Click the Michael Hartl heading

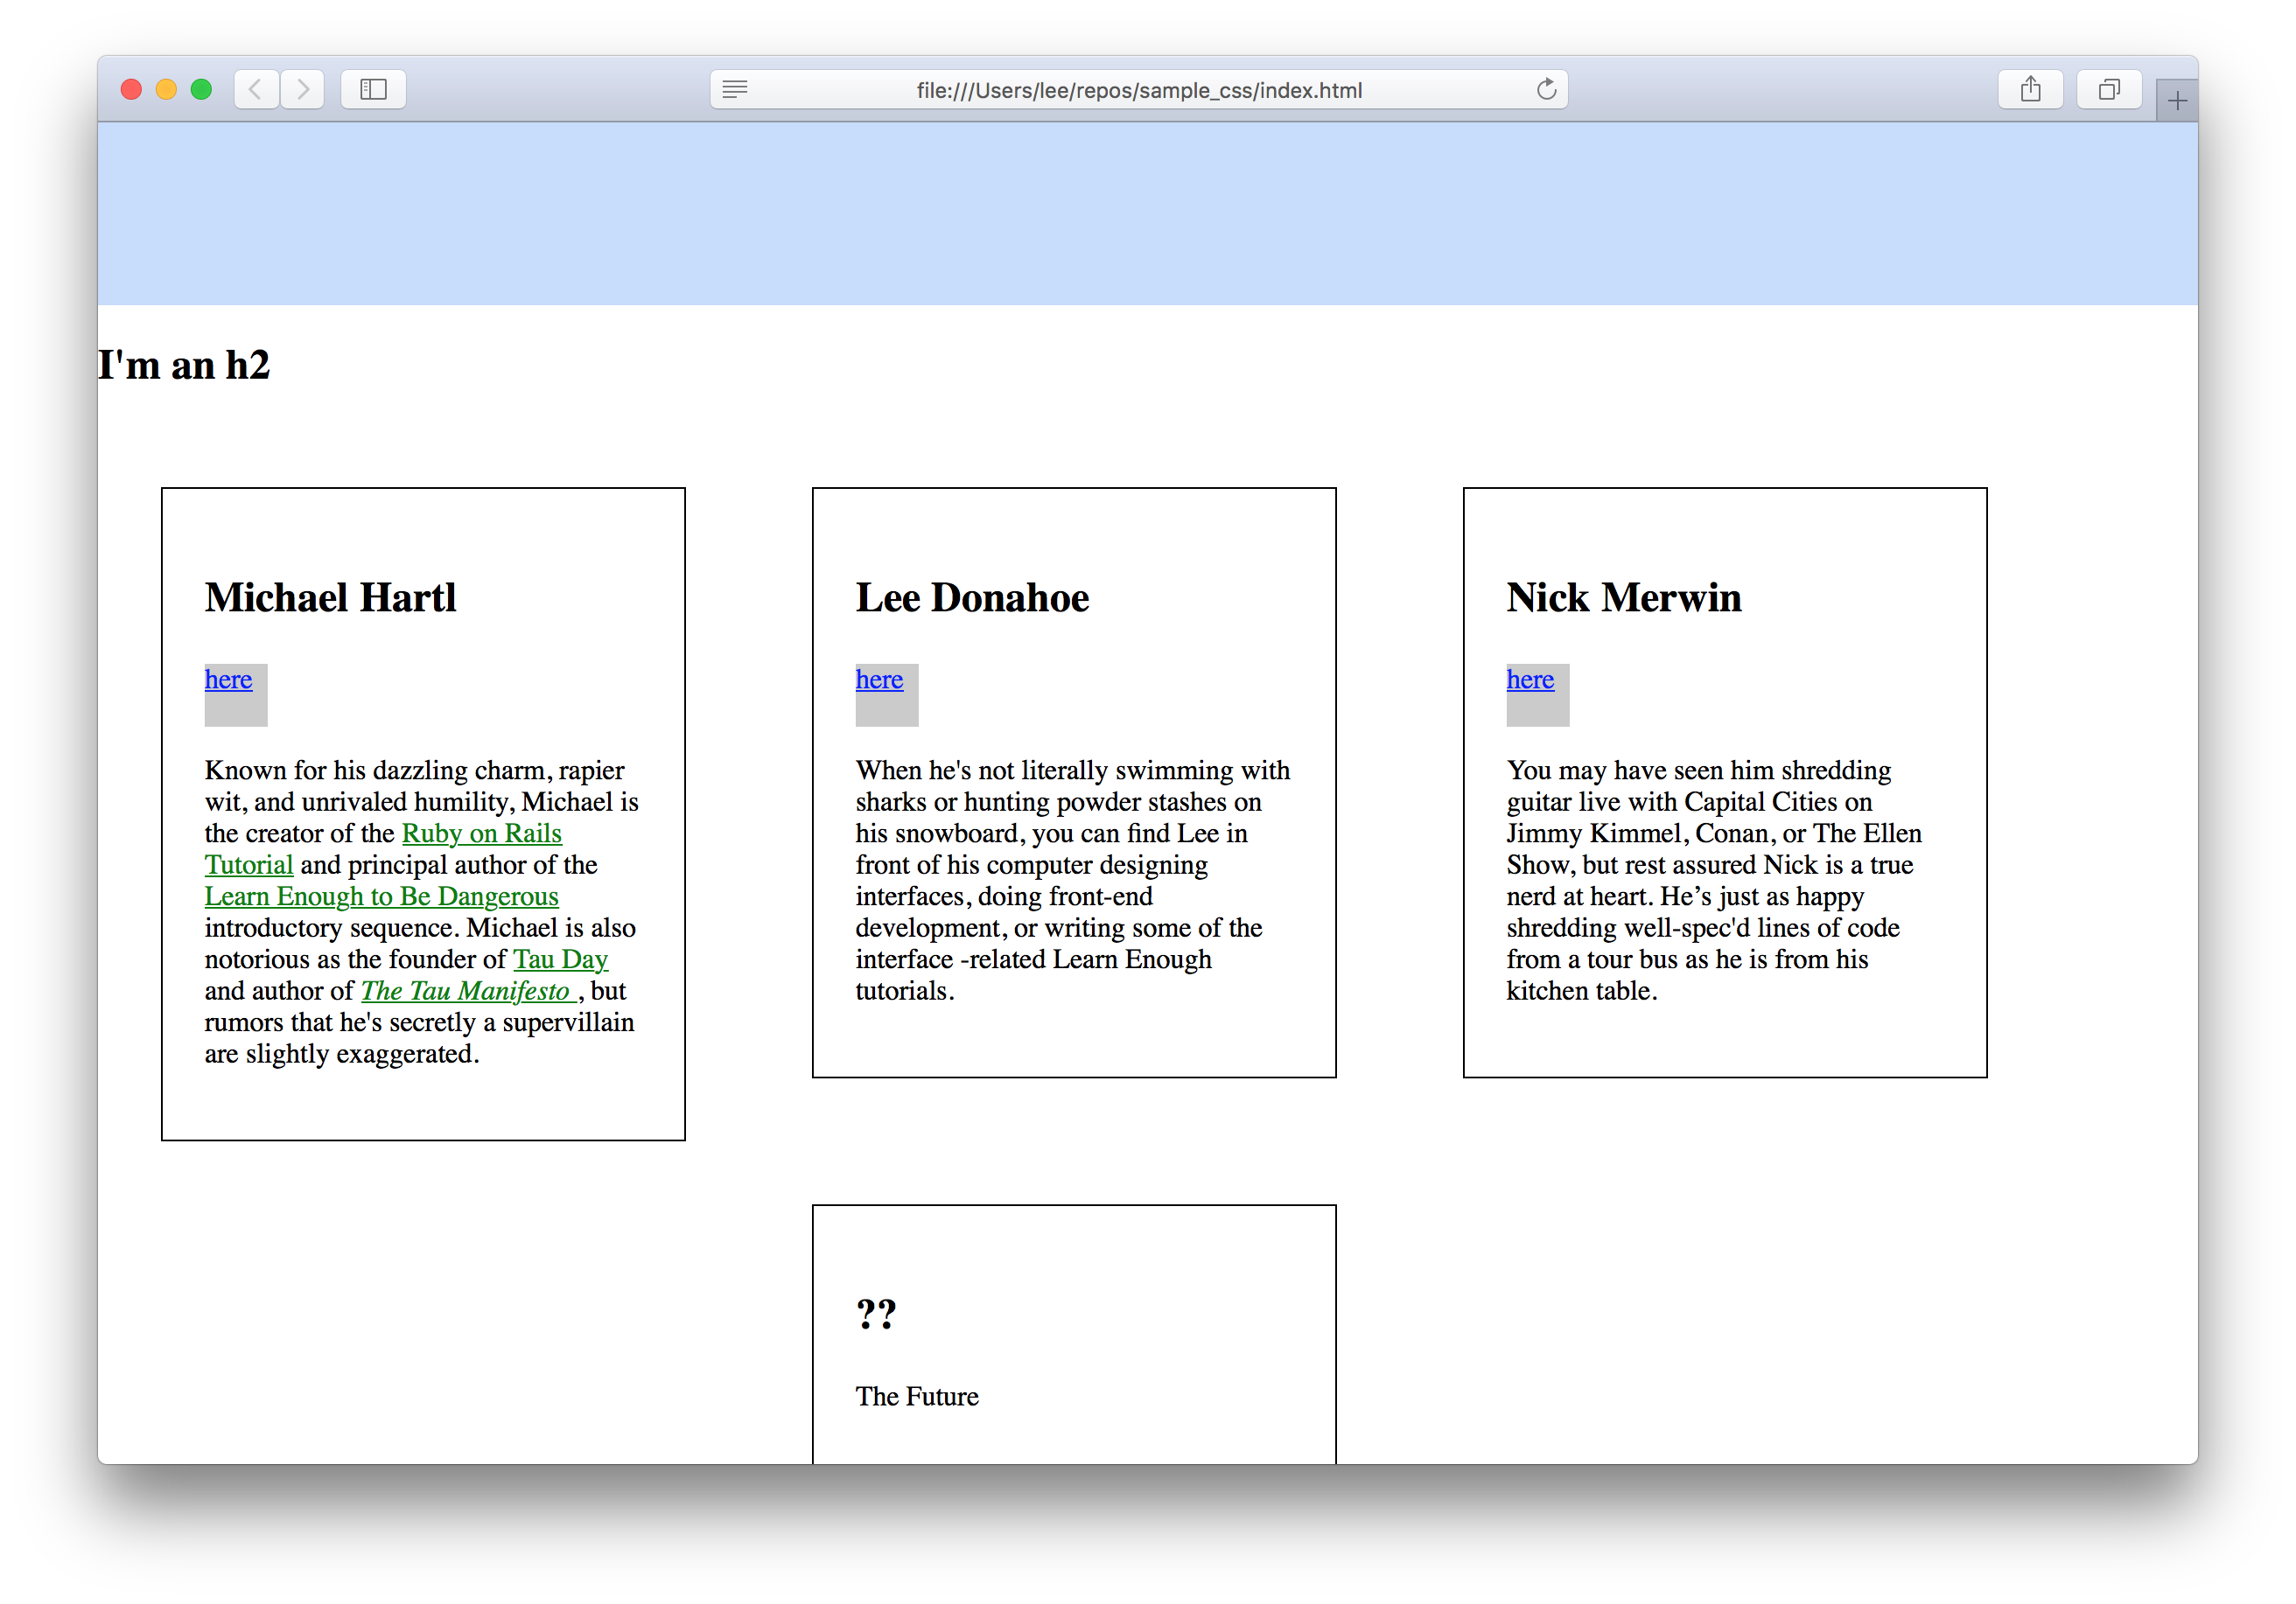[x=331, y=597]
